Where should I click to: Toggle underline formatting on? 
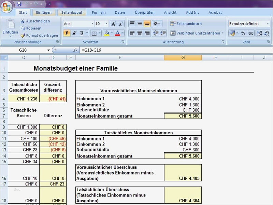pyautogui.click(x=81, y=33)
